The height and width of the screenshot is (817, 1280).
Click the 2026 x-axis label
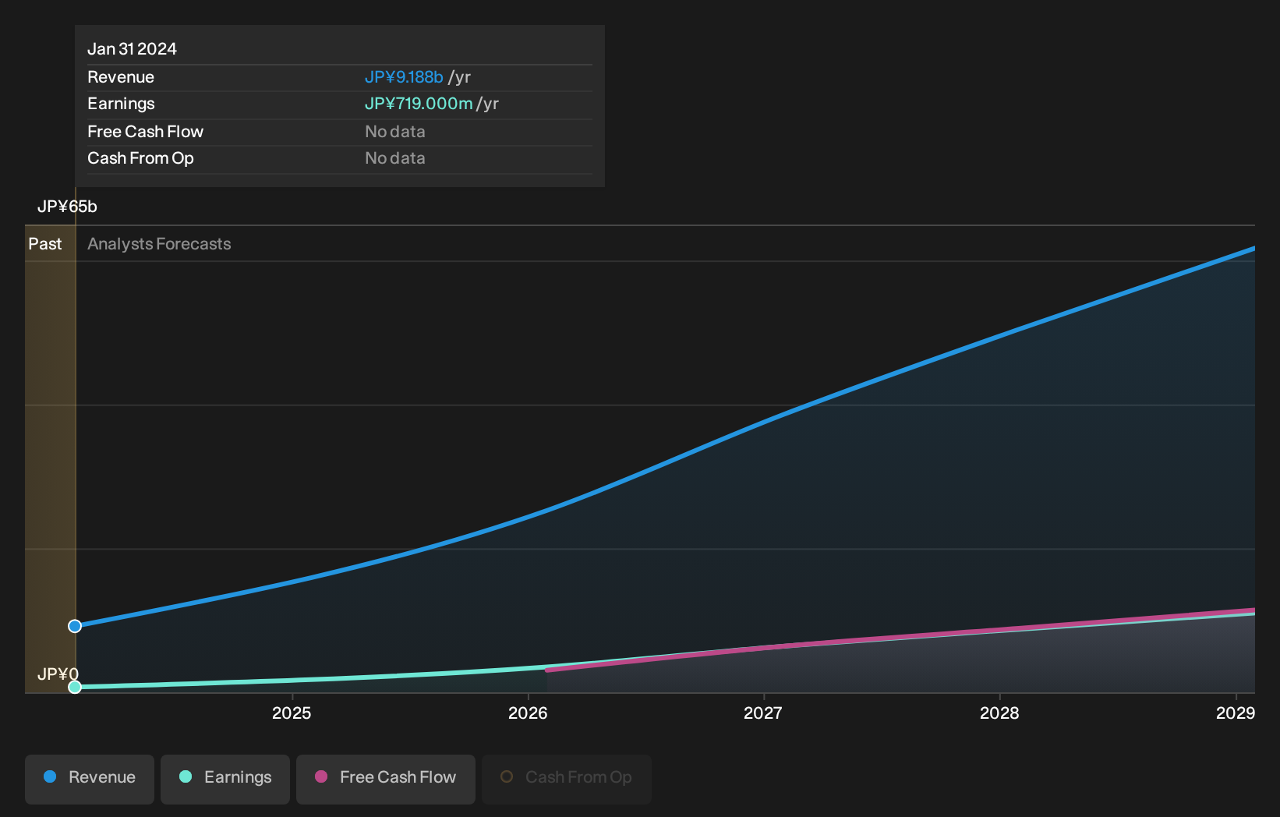[528, 713]
